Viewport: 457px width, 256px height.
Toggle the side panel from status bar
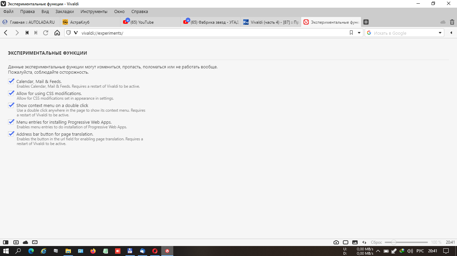click(x=6, y=242)
